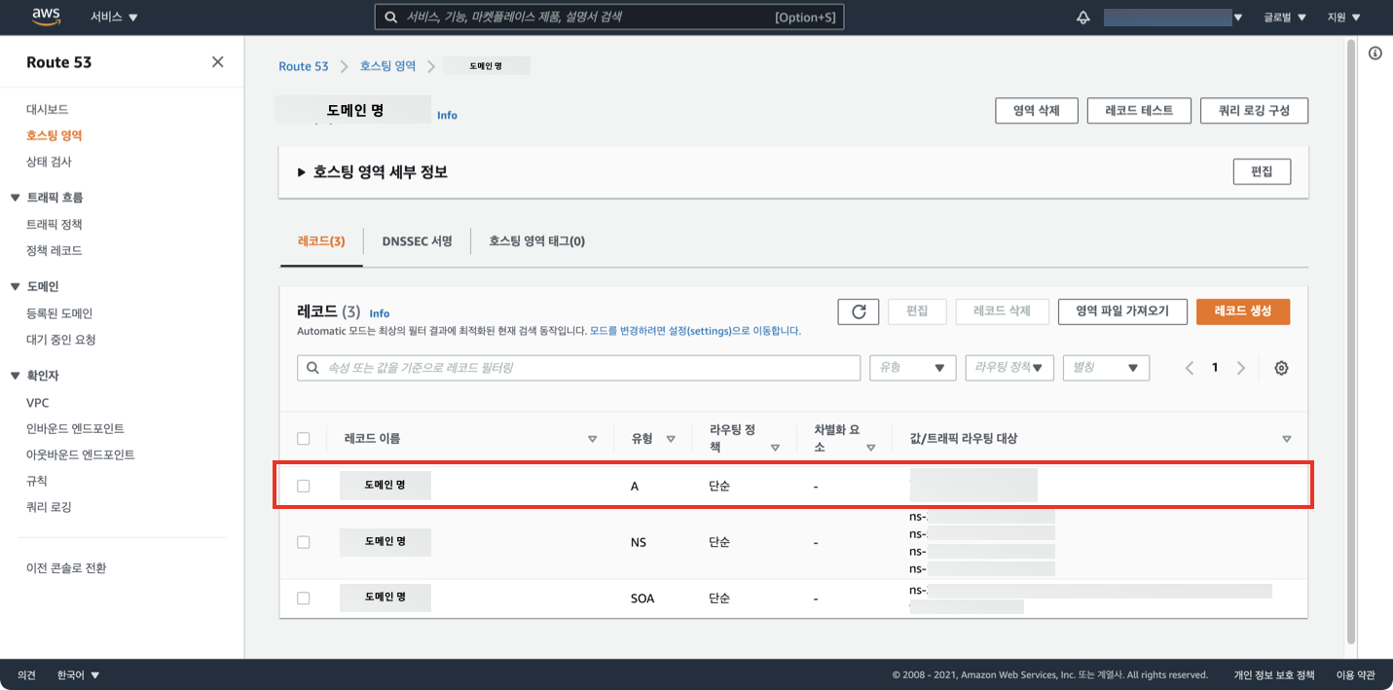Viewport: 1393px width, 690px height.
Task: Switch to the 레코드(3) tab
Action: coord(321,241)
